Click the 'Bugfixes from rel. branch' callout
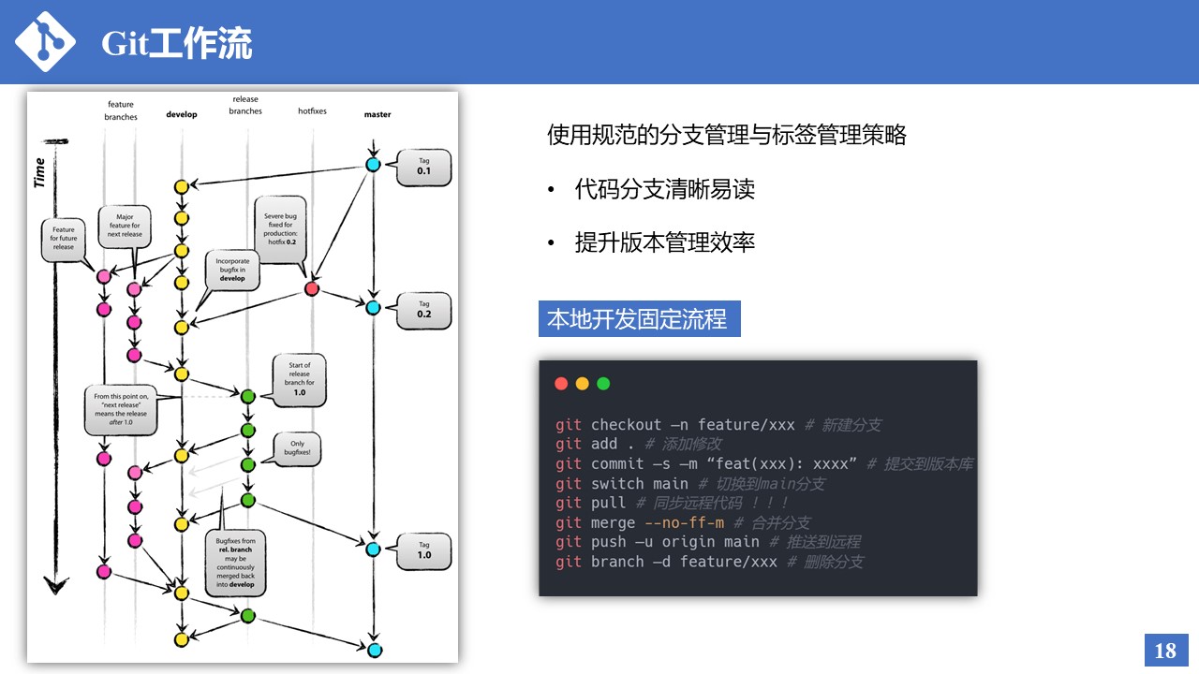Viewport: 1199px width, 674px height. point(235,562)
